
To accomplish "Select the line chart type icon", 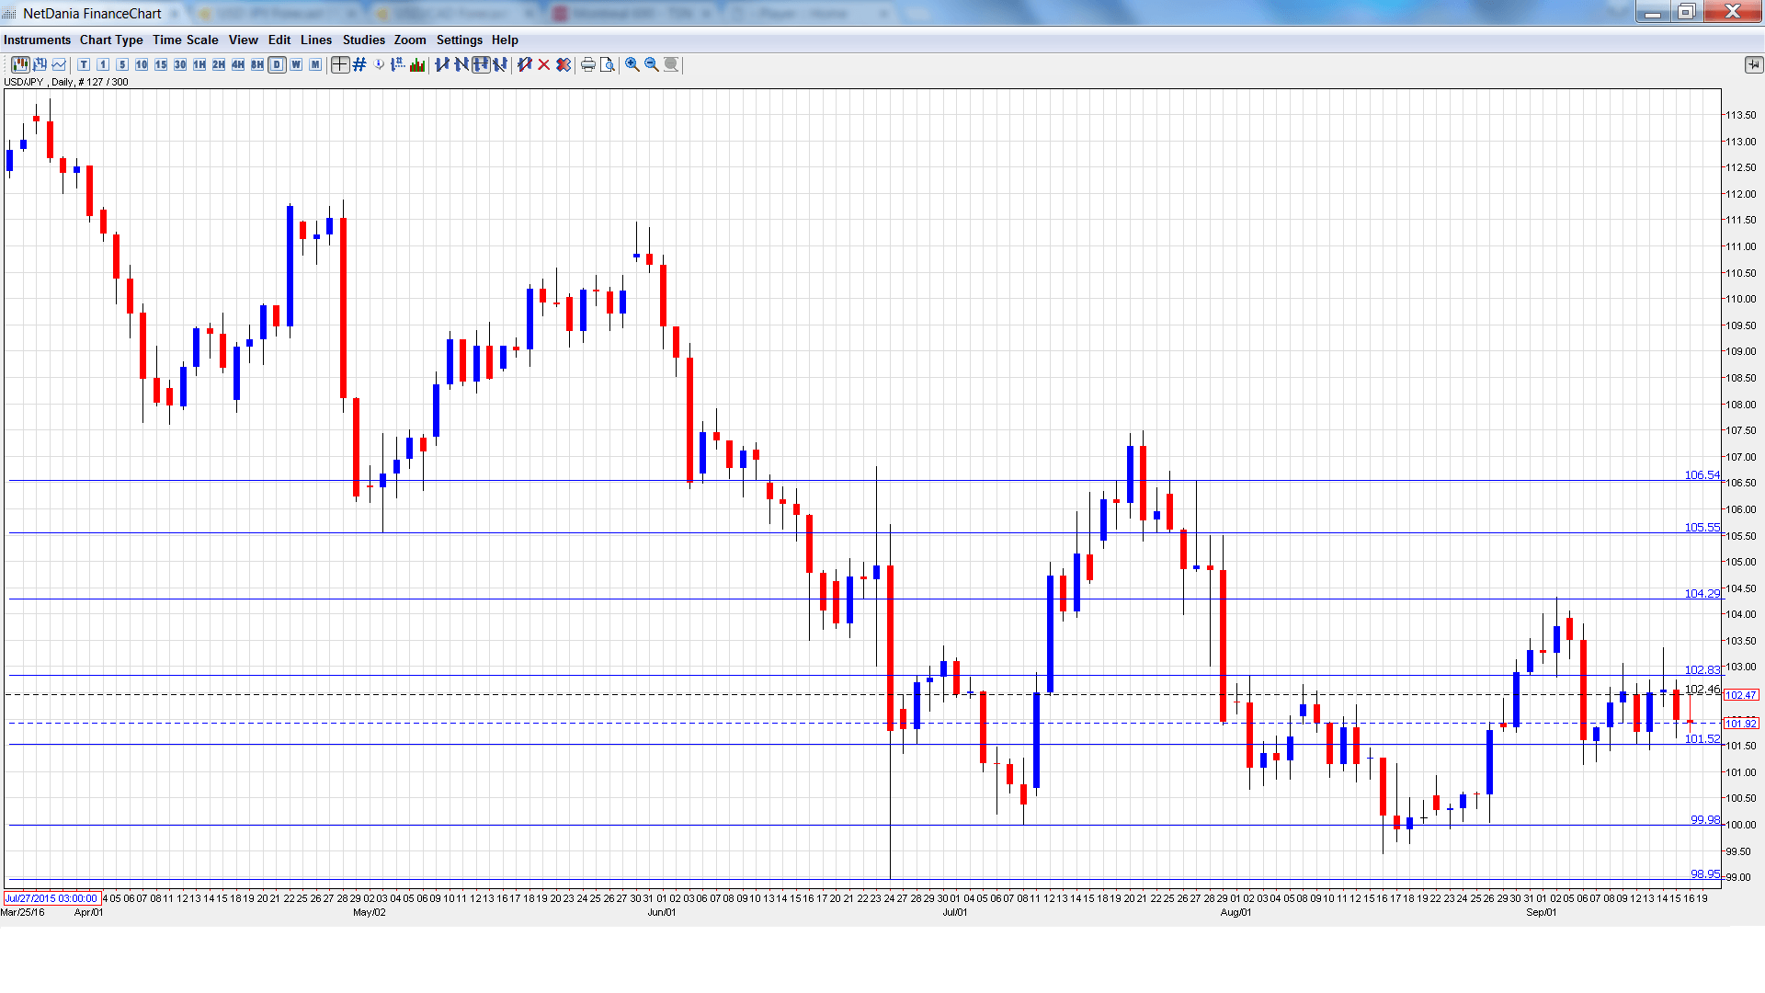I will pos(59,64).
